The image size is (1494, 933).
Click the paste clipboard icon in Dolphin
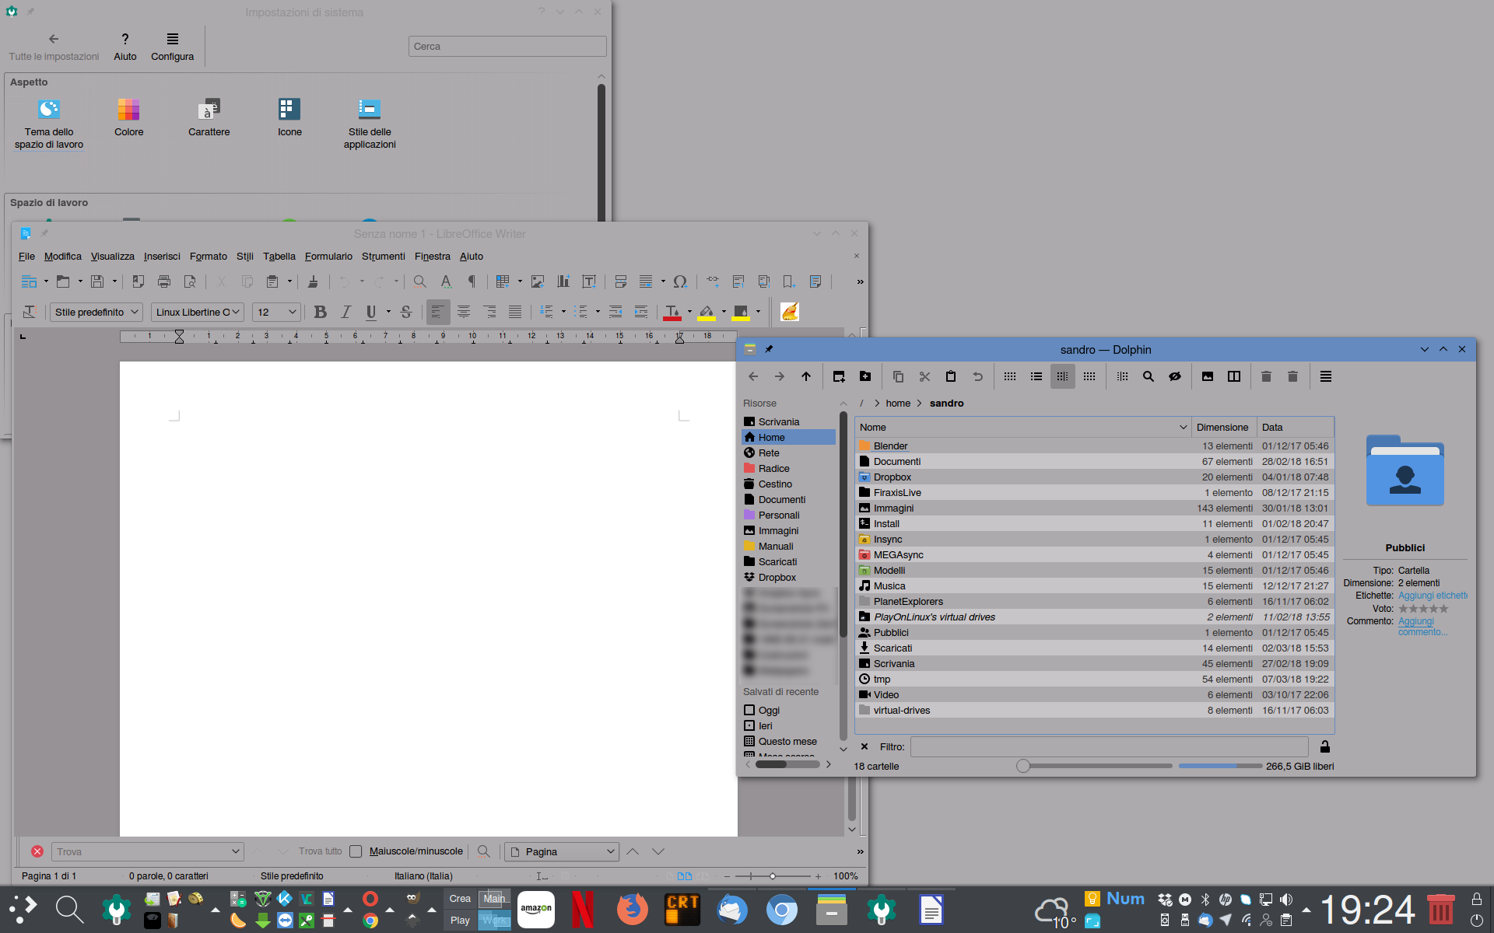pos(951,376)
